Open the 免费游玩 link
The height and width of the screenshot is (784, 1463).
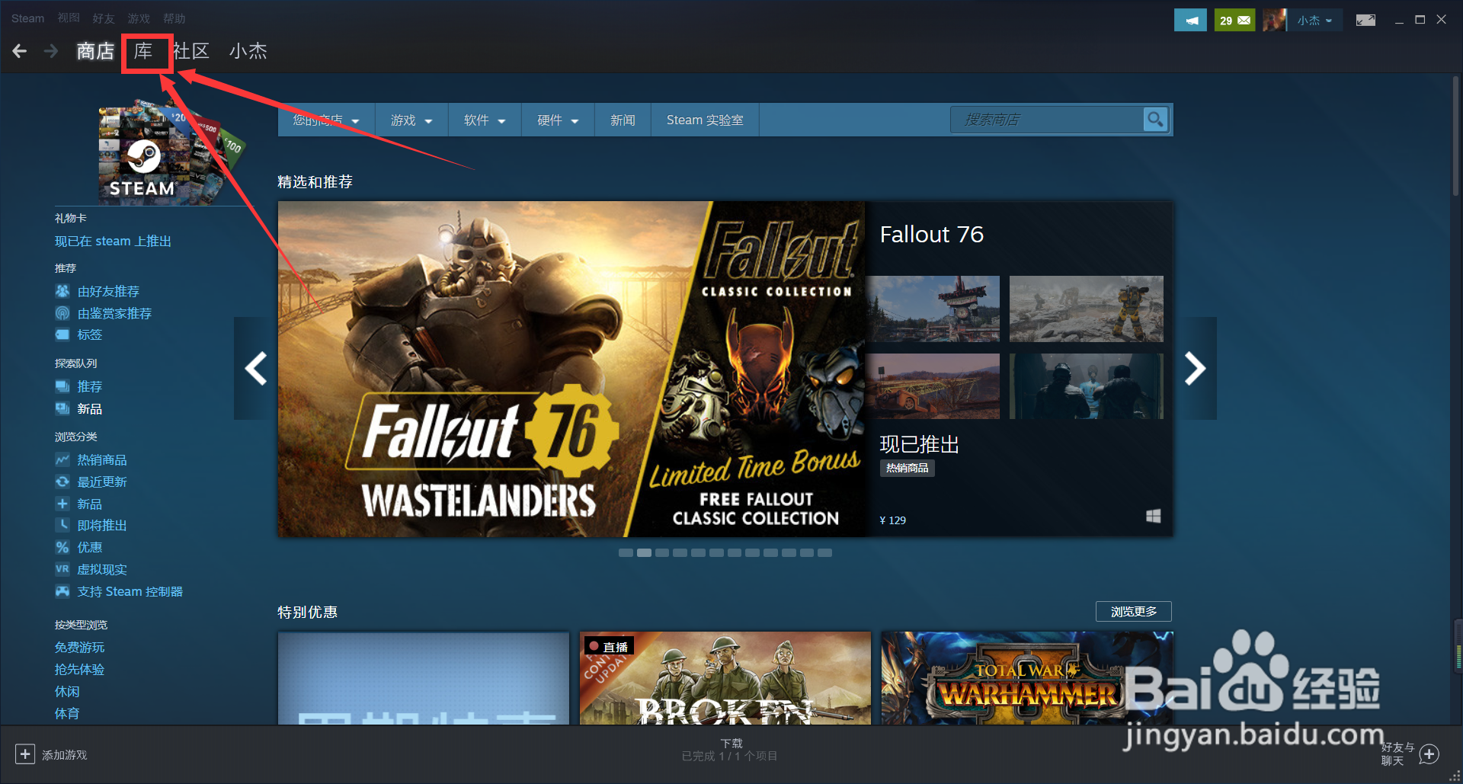click(80, 648)
